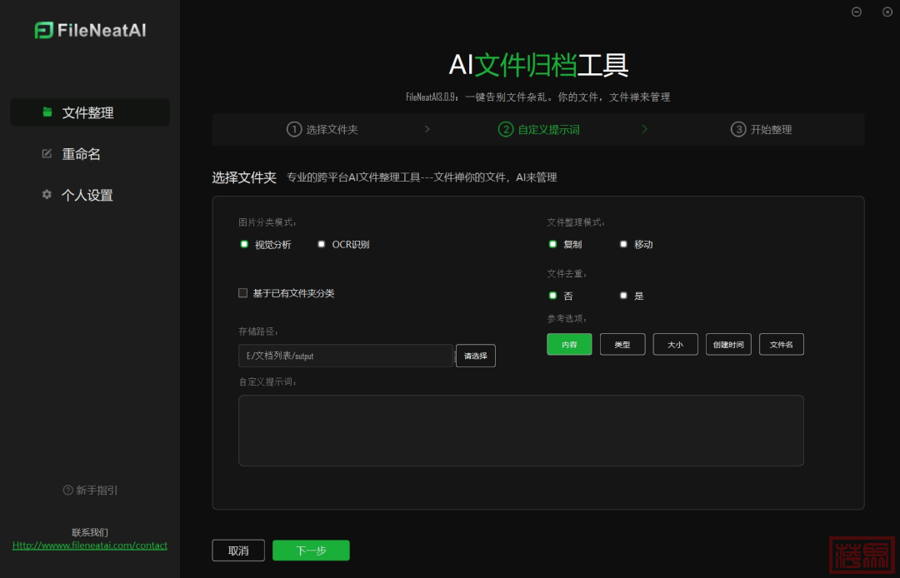Click the 存储路径 path input field
This screenshot has width=900, height=578.
(346, 356)
